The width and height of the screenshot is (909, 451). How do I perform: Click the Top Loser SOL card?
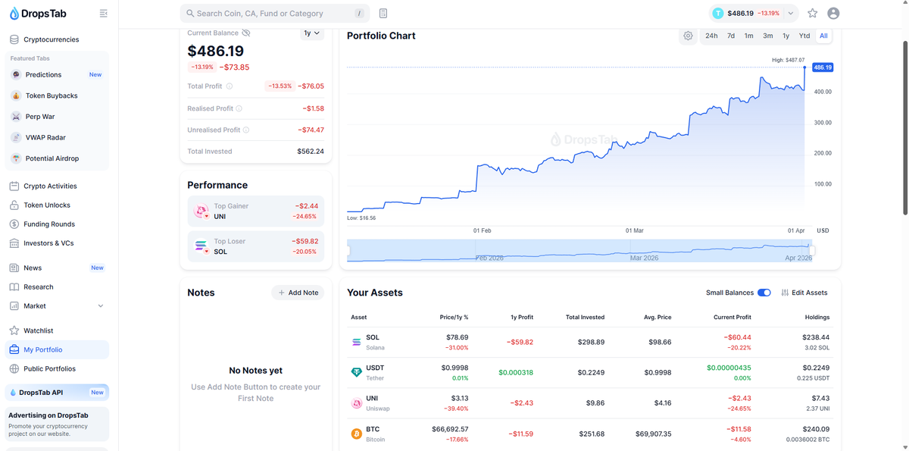click(x=256, y=246)
